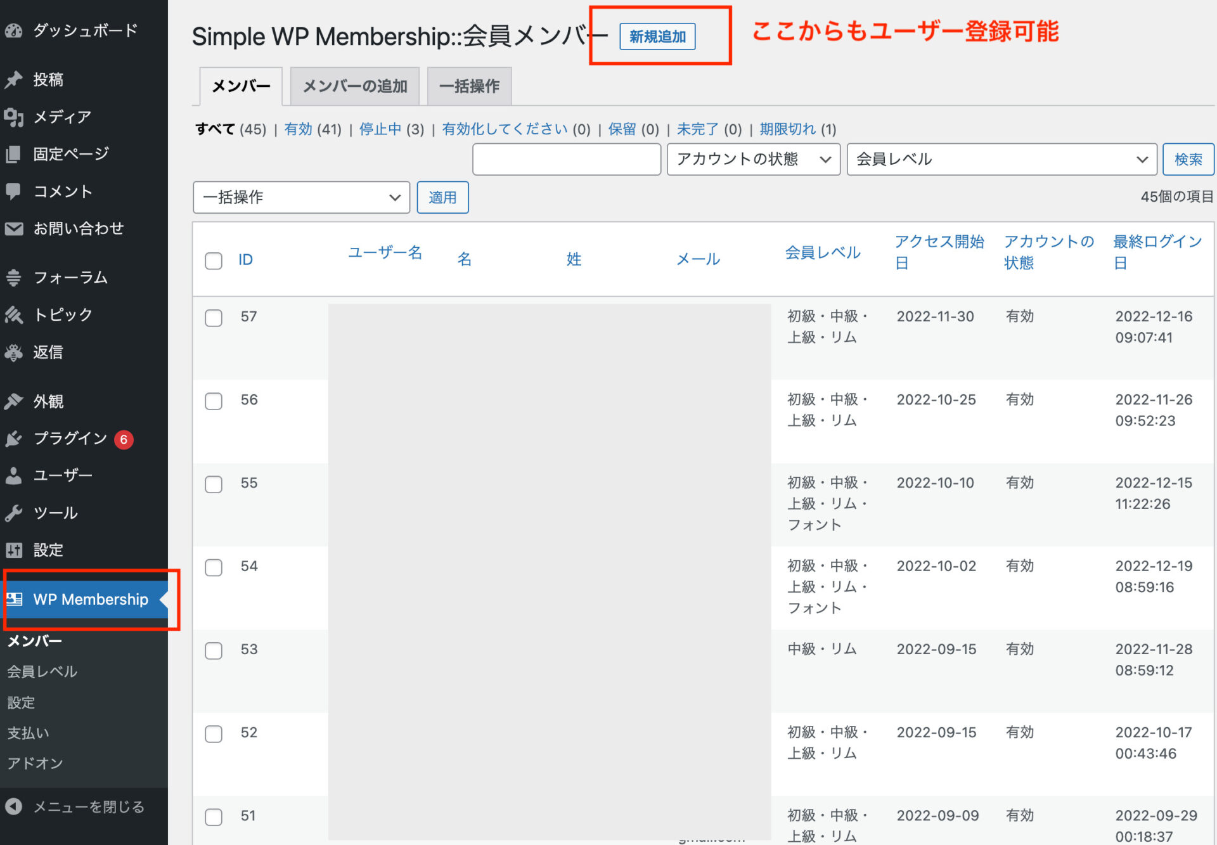
Task: Click the 中級・リム level of member 53
Action: point(822,649)
